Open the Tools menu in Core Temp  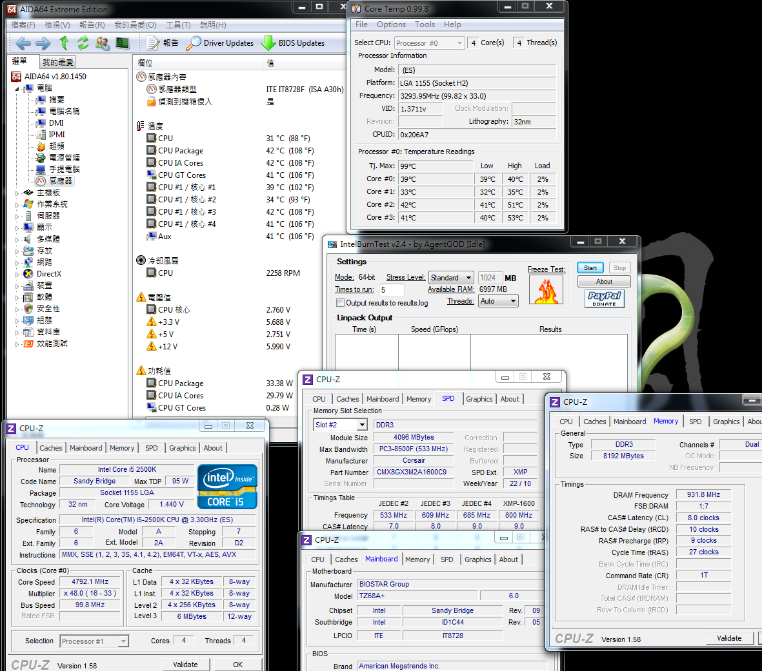coord(425,24)
